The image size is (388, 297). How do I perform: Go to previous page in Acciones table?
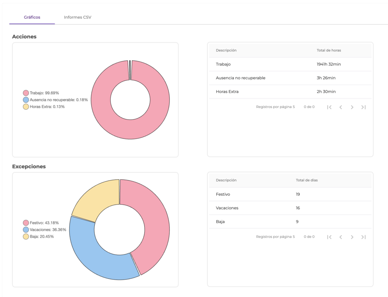(x=341, y=107)
